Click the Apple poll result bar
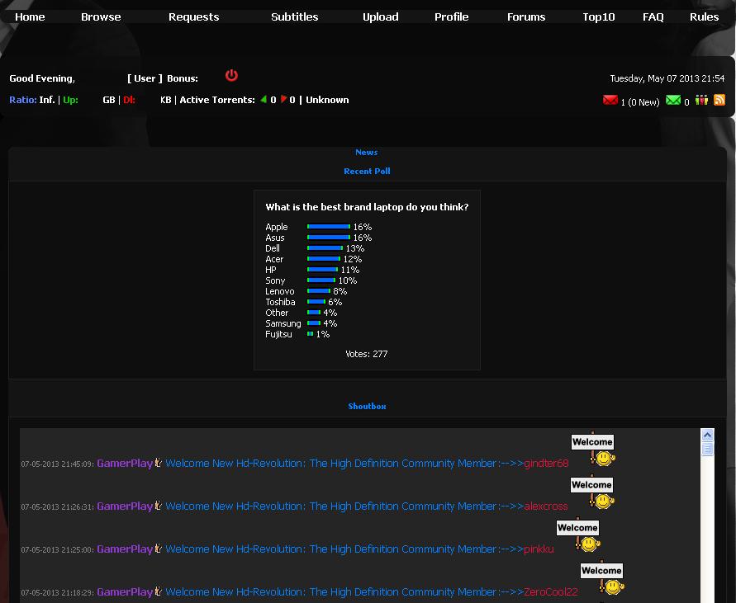The width and height of the screenshot is (736, 603). pos(329,227)
